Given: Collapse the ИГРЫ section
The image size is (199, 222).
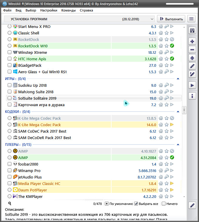Looking at the screenshot, I should (178, 79).
